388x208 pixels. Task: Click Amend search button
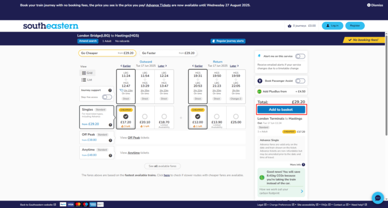[88, 41]
